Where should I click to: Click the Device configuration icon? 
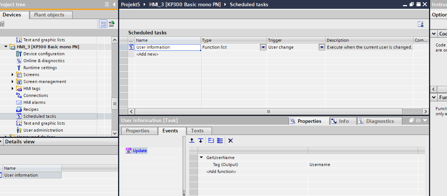19,54
